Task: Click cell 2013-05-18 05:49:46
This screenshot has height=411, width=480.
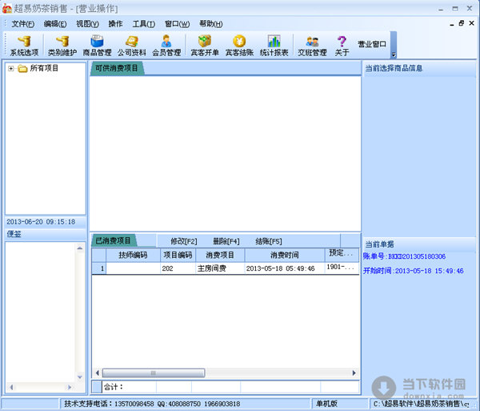Action: pyautogui.click(x=284, y=268)
